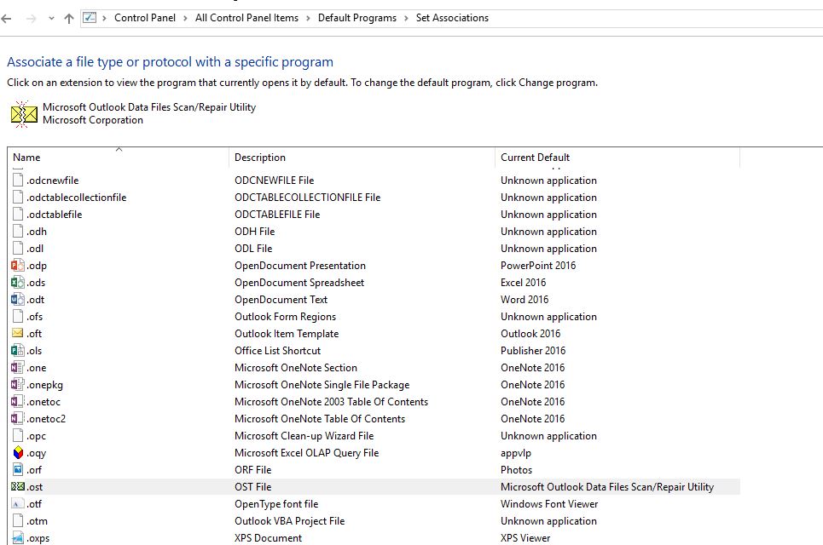The width and height of the screenshot is (823, 545).
Task: Select the .oft Outlook envelope icon
Action: 18,333
